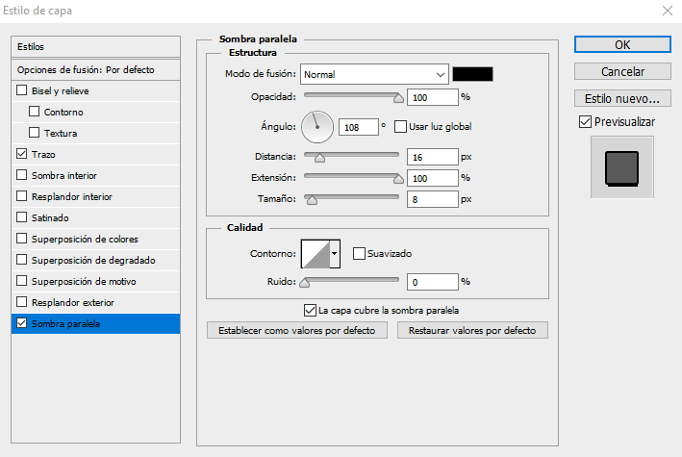Enable Superposición de degradado checkbox
This screenshot has height=457, width=682.
[21, 260]
